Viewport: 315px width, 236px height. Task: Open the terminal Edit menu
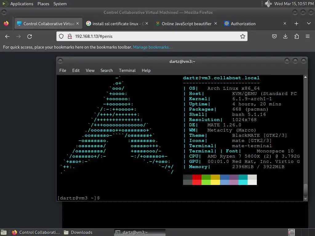pyautogui.click(x=76, y=70)
